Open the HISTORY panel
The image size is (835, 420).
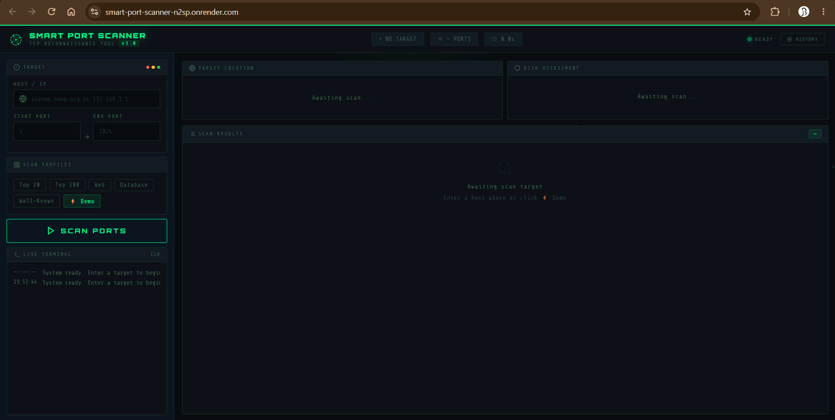pyautogui.click(x=802, y=39)
